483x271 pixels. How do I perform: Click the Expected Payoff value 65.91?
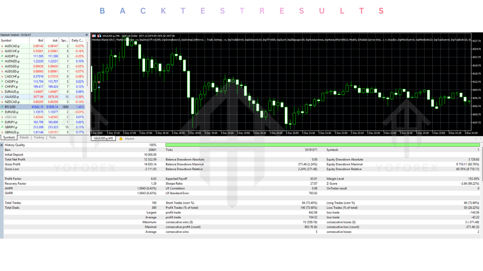314,179
